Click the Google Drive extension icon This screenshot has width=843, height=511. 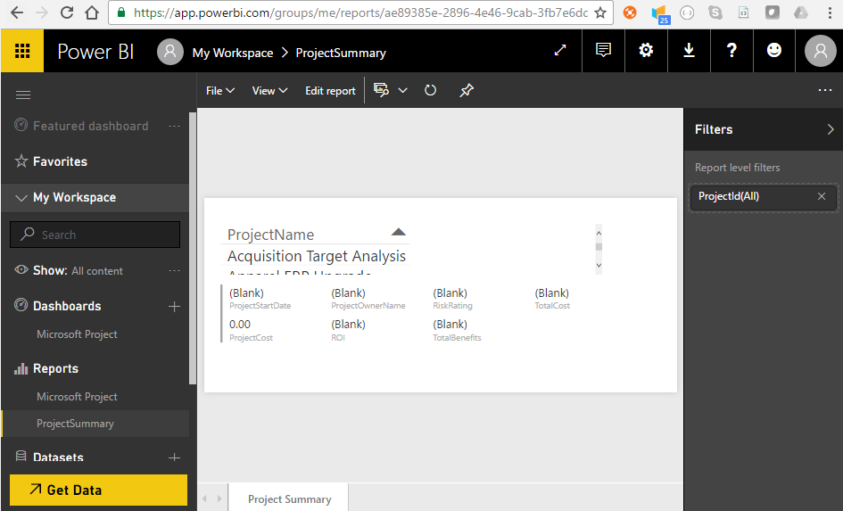(x=800, y=12)
